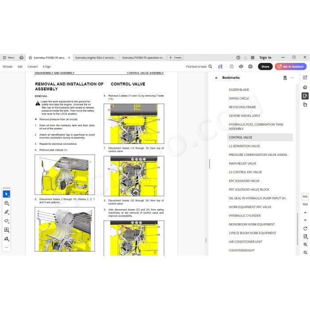
Task: Open the comments panel icon
Action: (305, 87)
